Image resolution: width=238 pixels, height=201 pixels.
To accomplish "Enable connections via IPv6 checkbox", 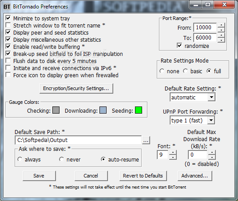I will point(8,68).
